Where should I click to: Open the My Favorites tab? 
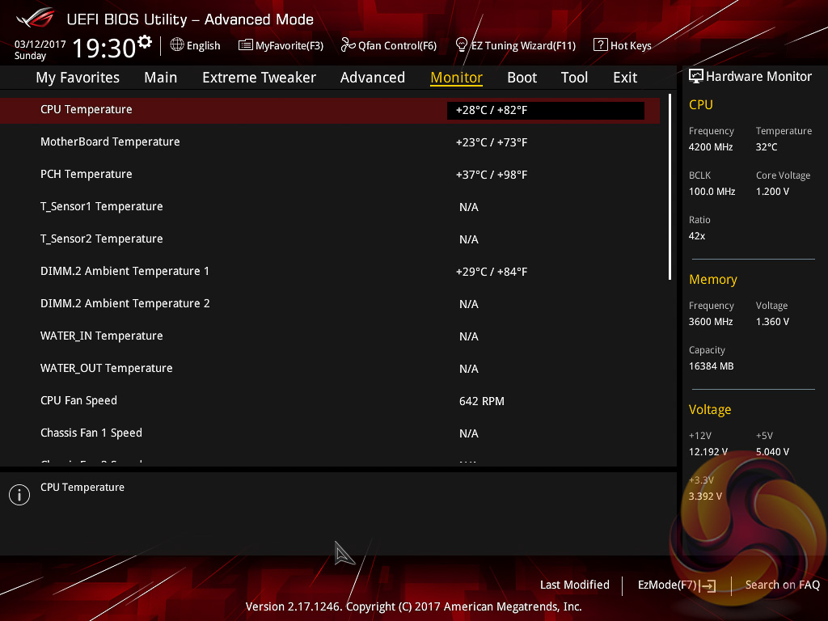78,78
